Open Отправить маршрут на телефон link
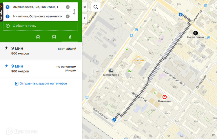Screen dimensions: 217x139 (41, 83)
